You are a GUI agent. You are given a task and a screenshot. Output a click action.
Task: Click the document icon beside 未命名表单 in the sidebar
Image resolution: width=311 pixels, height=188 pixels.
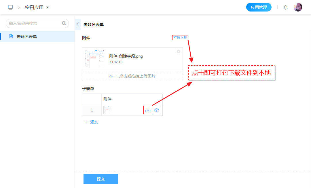(x=11, y=37)
